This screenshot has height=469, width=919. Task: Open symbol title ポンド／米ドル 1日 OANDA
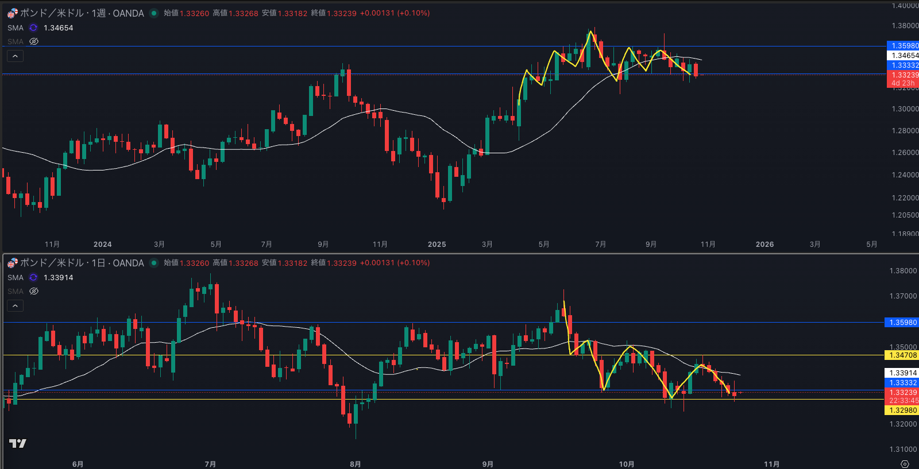coord(82,263)
